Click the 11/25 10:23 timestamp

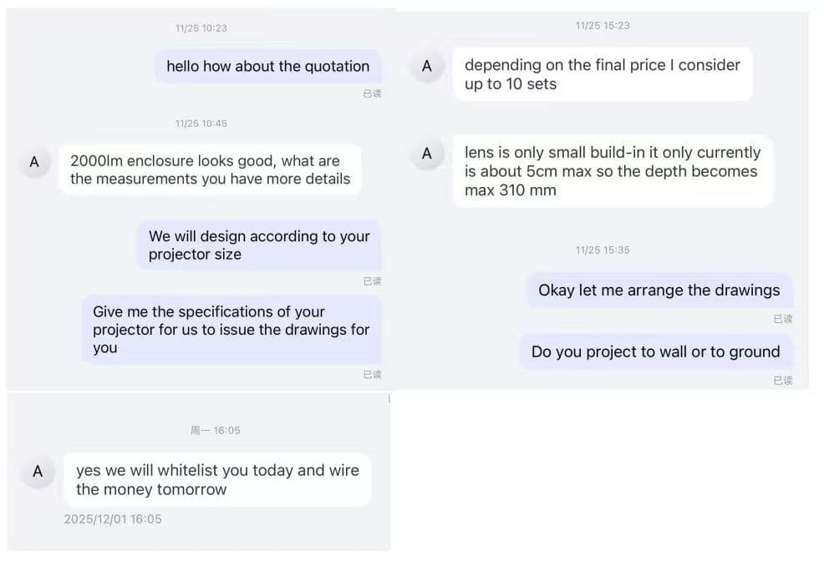point(201,28)
